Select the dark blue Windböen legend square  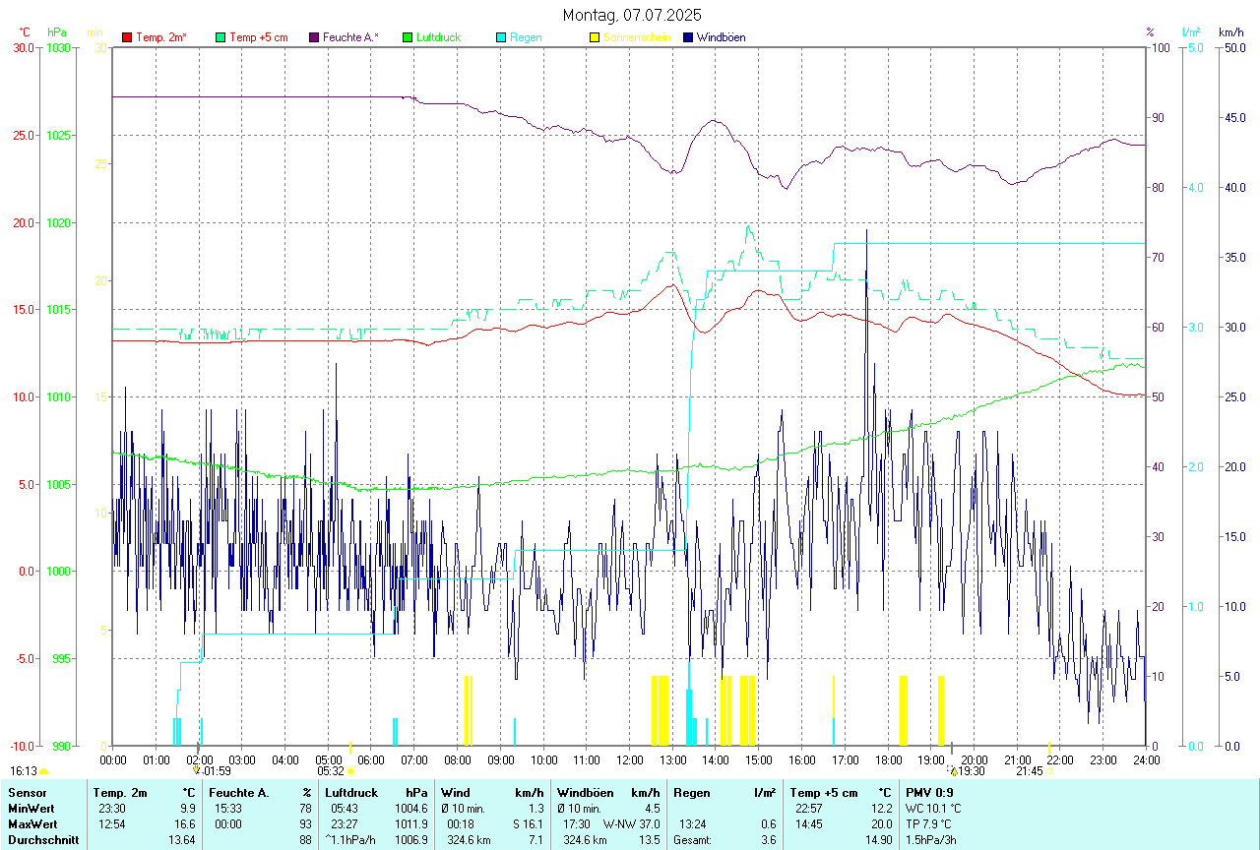(688, 37)
